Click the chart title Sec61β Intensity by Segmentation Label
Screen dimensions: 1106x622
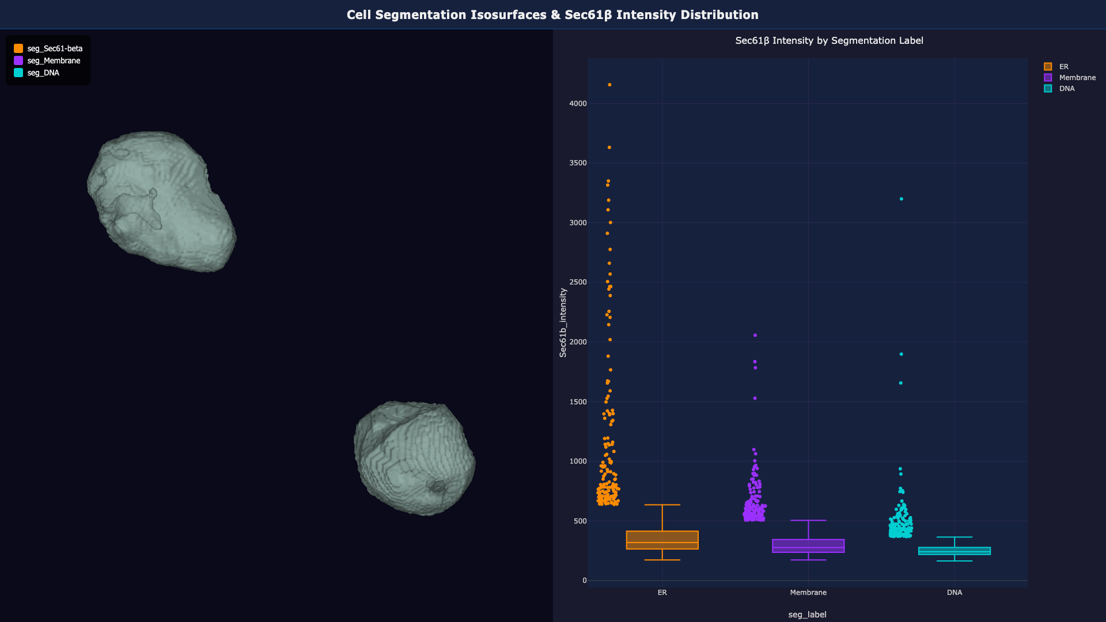click(x=829, y=40)
